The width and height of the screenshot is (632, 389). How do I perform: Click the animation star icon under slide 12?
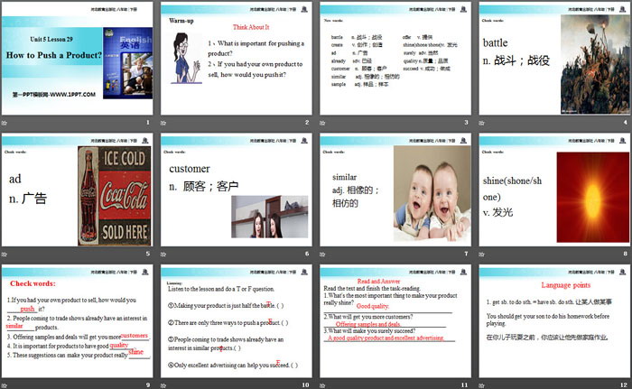click(x=481, y=385)
